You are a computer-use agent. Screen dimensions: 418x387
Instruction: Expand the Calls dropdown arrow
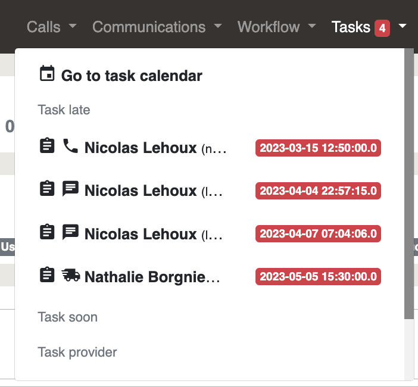pos(73,26)
